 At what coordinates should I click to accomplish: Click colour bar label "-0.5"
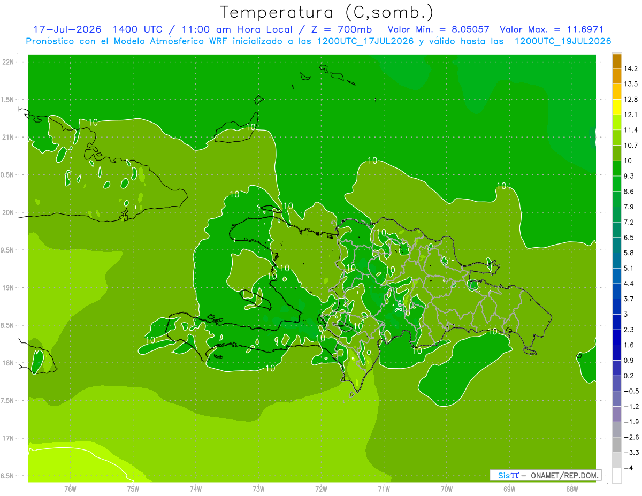pyautogui.click(x=631, y=391)
